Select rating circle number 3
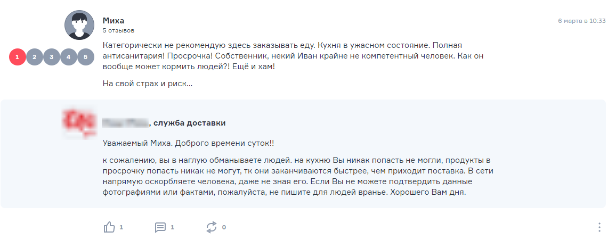616x240 pixels. click(52, 57)
